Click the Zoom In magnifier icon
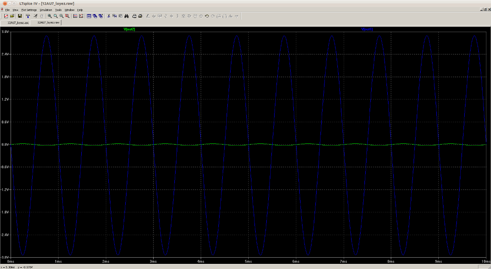Screen dimensions: 491x269 [x=49, y=16]
